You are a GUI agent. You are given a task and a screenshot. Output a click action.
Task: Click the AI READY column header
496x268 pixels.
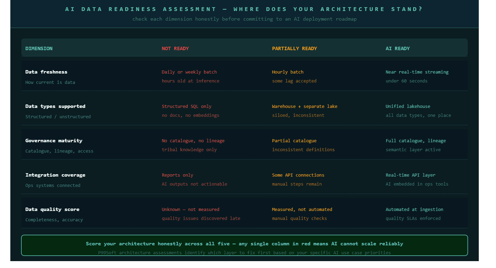398,48
